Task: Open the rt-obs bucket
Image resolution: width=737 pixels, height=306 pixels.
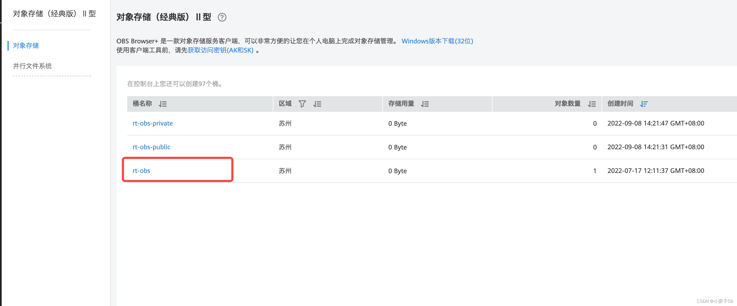Action: click(x=141, y=171)
